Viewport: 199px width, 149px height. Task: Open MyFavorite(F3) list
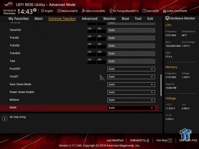coord(67,11)
